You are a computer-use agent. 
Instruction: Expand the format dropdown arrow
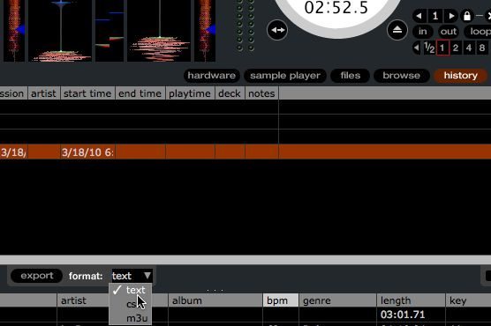[x=147, y=276]
